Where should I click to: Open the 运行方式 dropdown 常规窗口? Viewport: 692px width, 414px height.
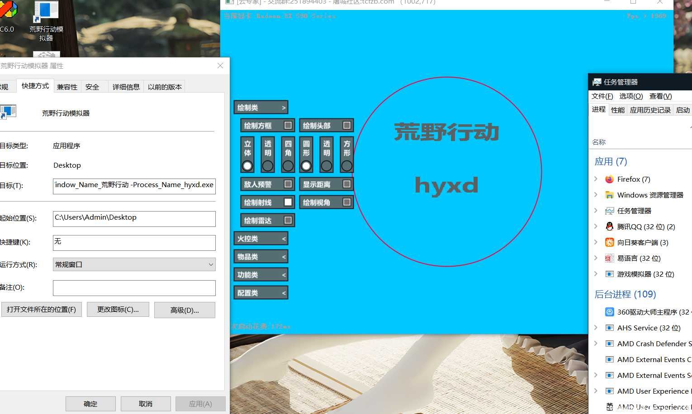pyautogui.click(x=134, y=264)
